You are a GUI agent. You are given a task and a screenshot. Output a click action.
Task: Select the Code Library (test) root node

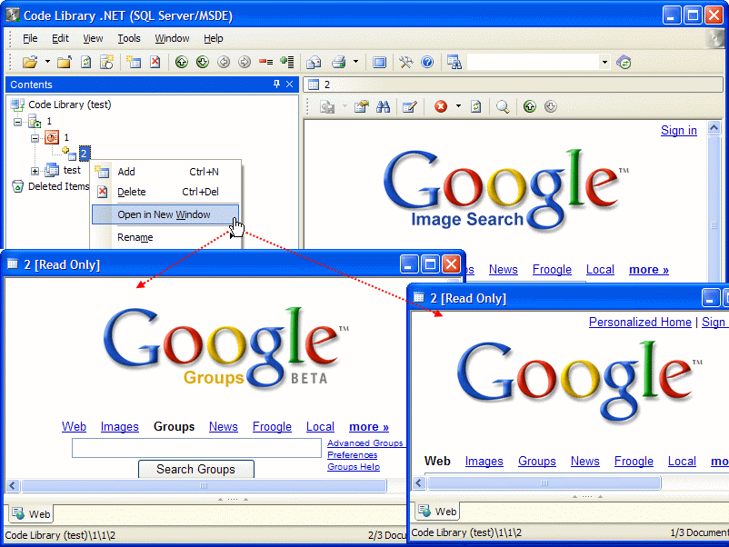(70, 104)
